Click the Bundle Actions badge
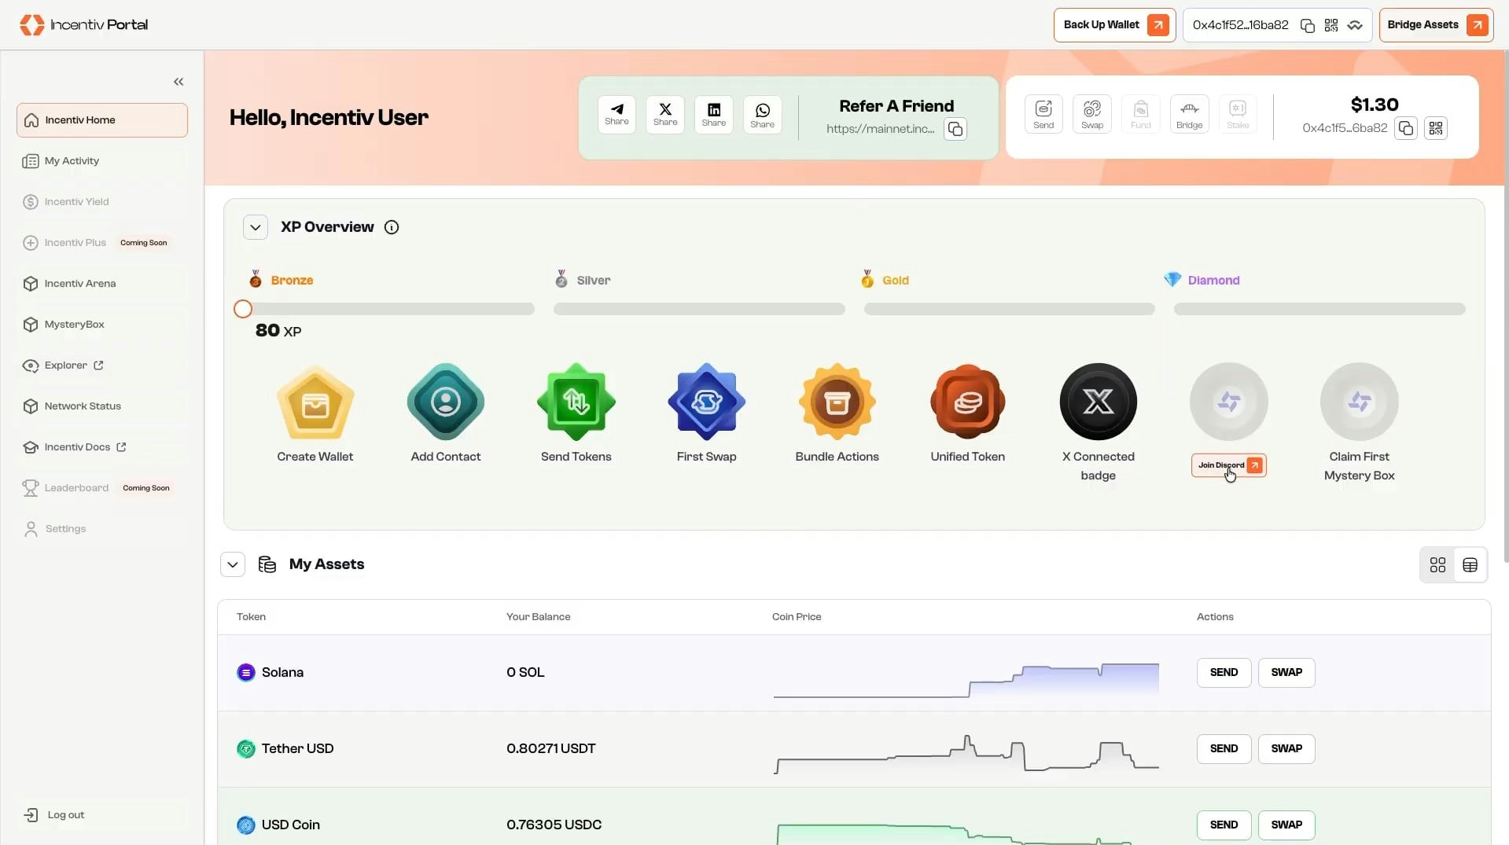Viewport: 1509px width, 845px height. click(837, 402)
